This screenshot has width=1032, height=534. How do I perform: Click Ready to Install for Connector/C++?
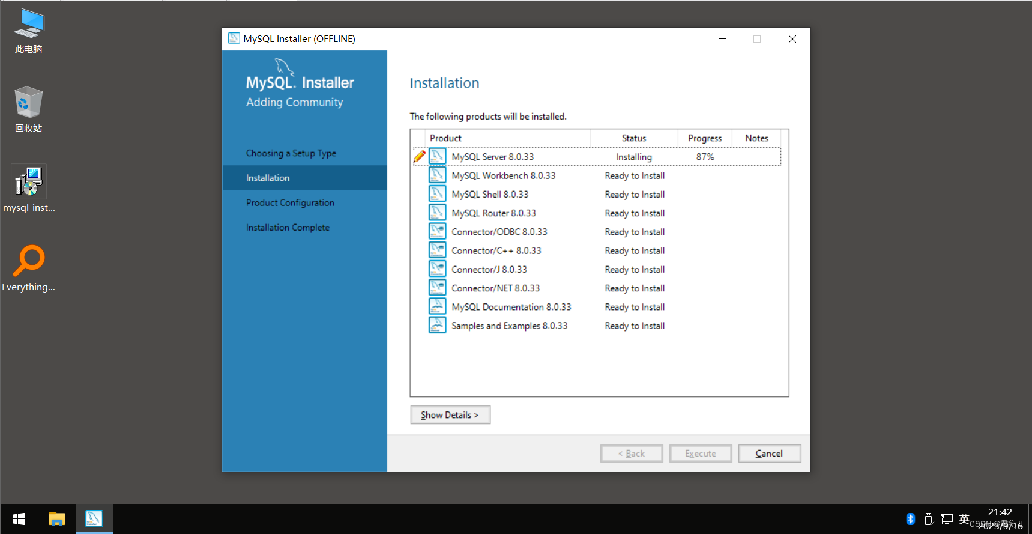coord(635,250)
